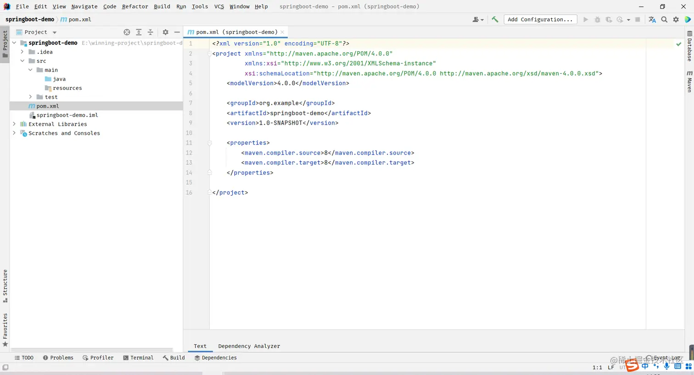Select springboot-demo.iml file in tree
Viewport: 694px width, 375px height.
pos(63,115)
